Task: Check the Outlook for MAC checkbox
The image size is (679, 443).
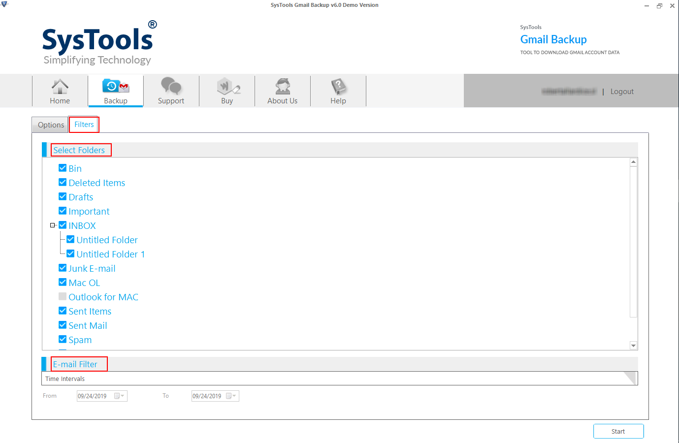Action: pyautogui.click(x=63, y=296)
